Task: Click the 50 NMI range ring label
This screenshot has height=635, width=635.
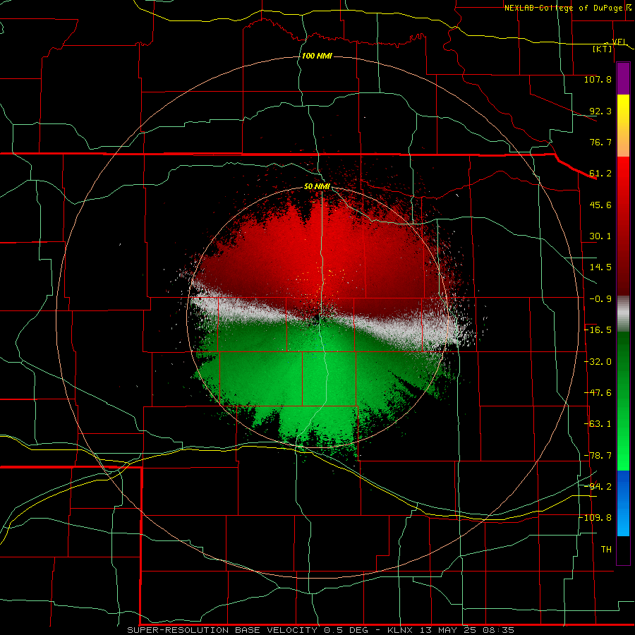Action: pyautogui.click(x=317, y=187)
